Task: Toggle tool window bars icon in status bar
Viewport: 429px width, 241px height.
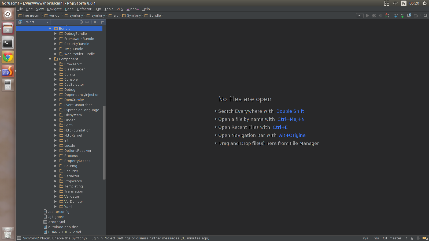Action: pos(19,238)
